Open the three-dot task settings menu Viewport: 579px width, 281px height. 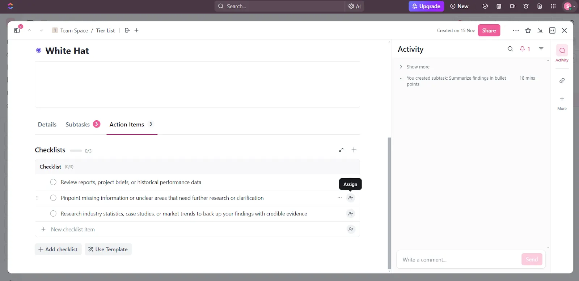click(x=516, y=30)
